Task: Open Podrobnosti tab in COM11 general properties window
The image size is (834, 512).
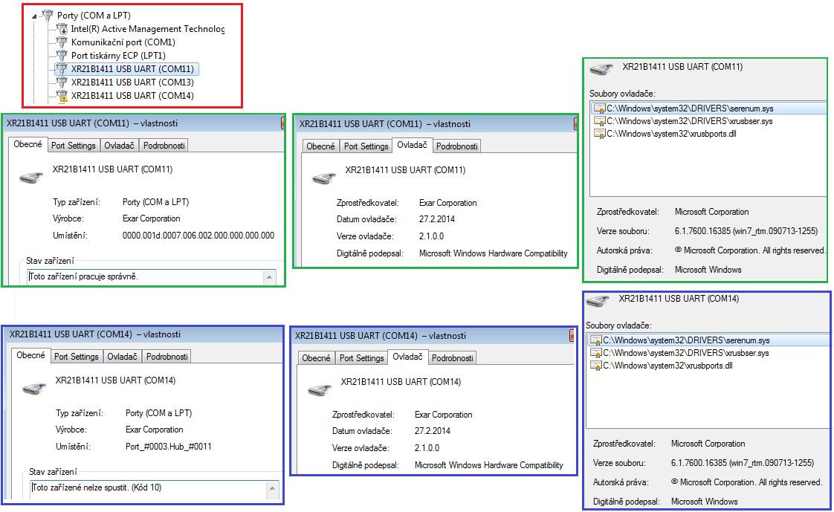Action: [164, 145]
